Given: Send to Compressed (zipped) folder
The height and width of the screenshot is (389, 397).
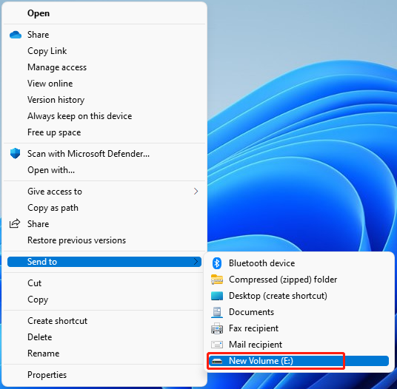Looking at the screenshot, I should [283, 280].
